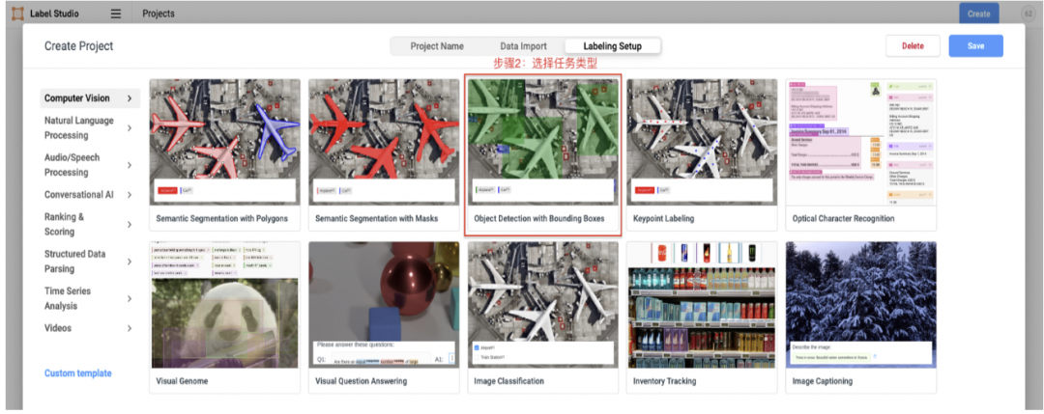
Task: Select the Computer Vision category
Action: click(90, 98)
